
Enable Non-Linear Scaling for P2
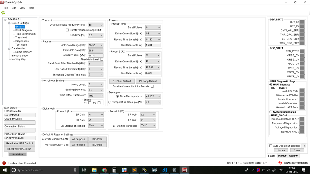(99, 103)
